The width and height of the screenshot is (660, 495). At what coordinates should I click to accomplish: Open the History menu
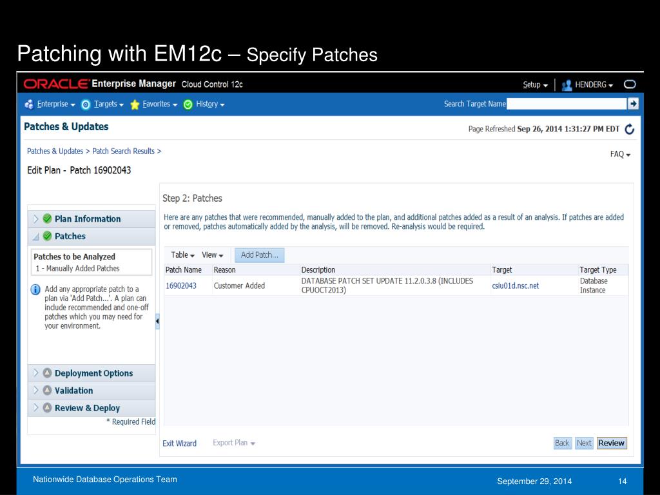(210, 104)
